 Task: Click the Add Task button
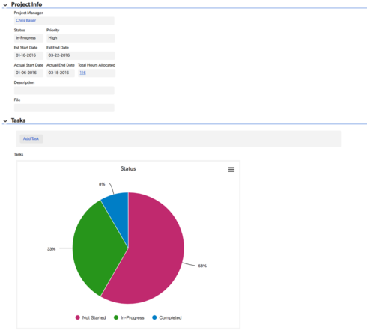point(31,138)
